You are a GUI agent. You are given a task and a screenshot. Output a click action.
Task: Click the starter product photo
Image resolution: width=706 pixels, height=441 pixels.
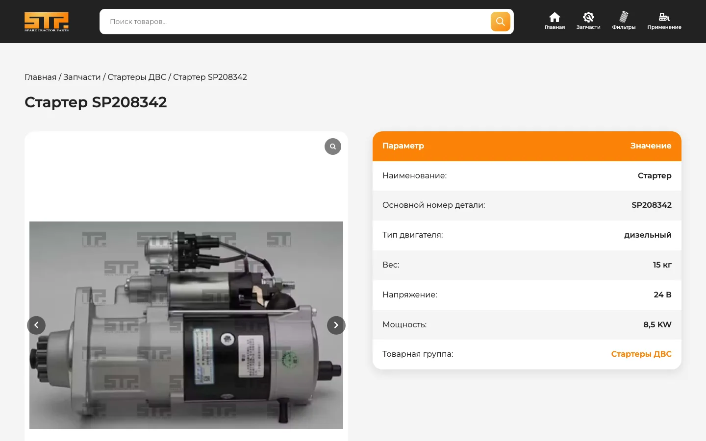coord(186,325)
